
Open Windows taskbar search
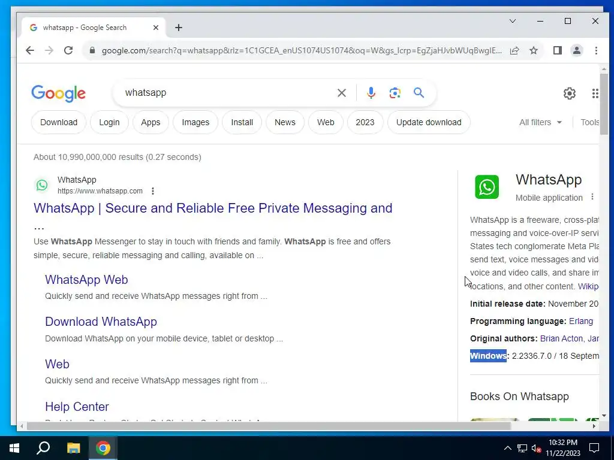click(x=43, y=448)
